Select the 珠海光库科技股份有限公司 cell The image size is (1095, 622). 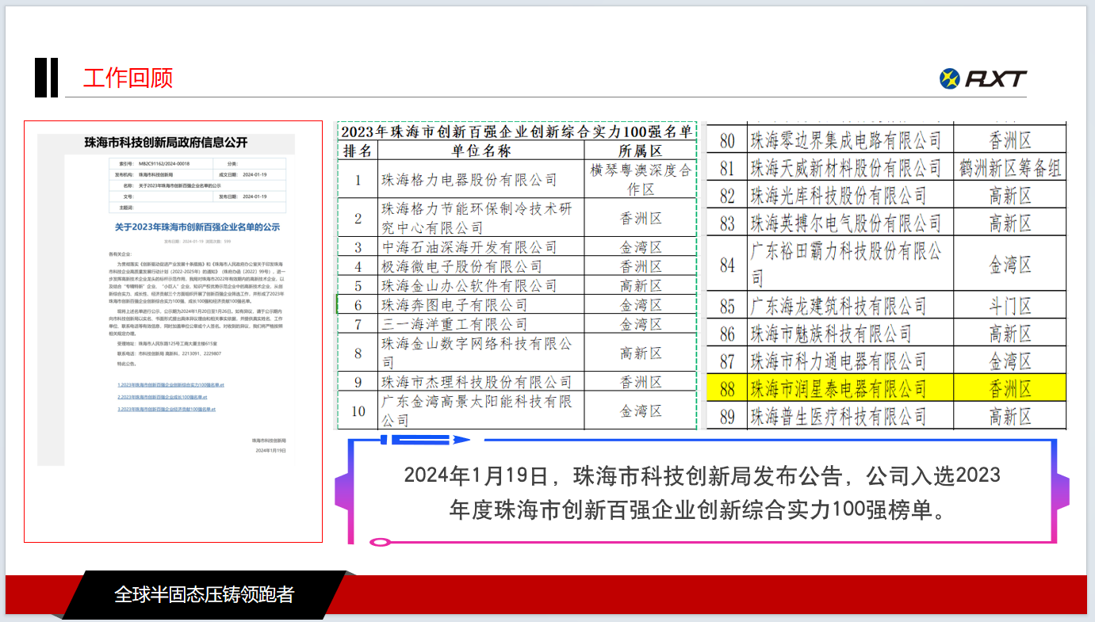850,195
